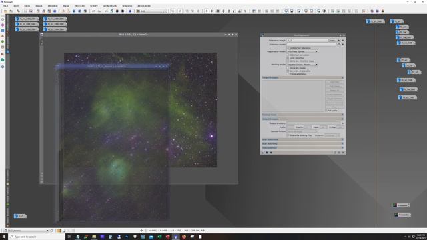The height and width of the screenshot is (240, 427).
Task: Click Clear target list button
Action: click(334, 107)
